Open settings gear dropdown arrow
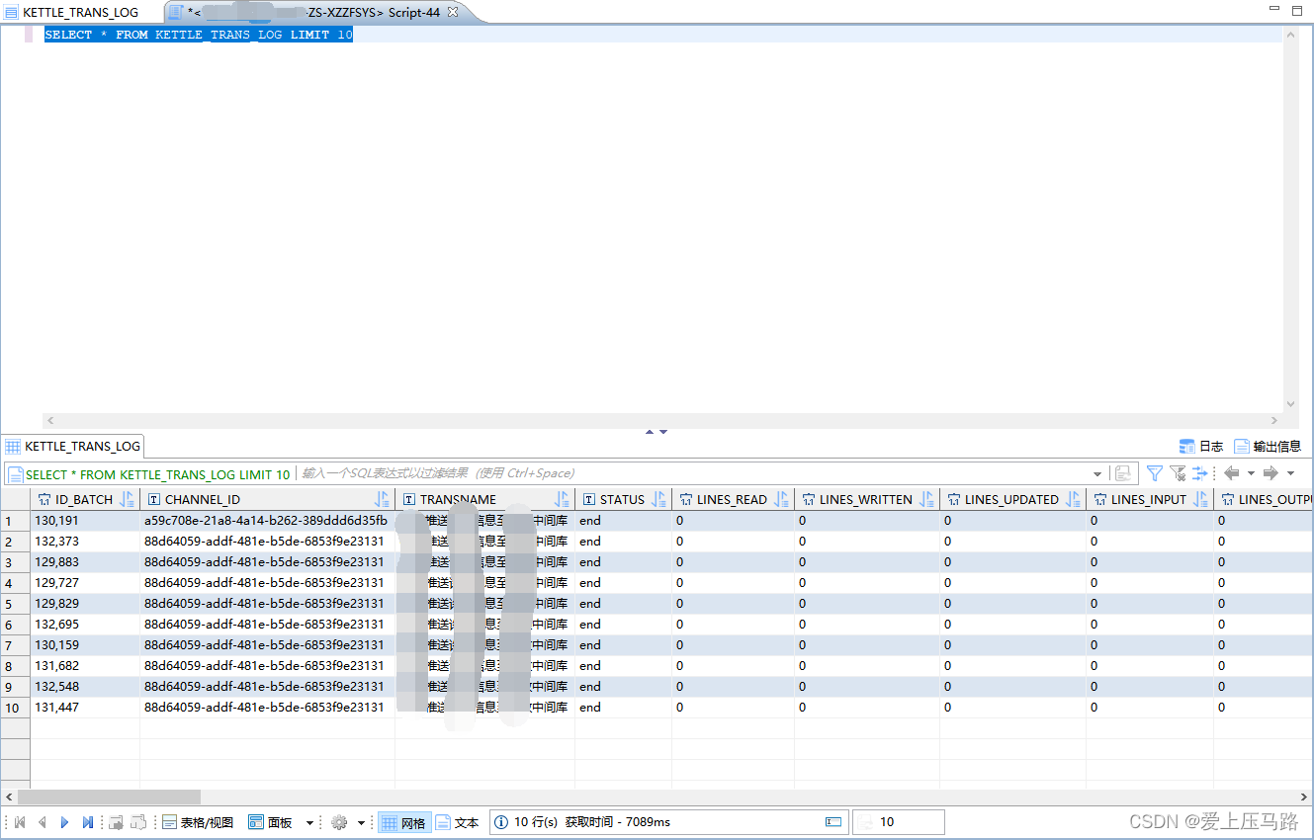This screenshot has width=1314, height=840. coord(361,822)
